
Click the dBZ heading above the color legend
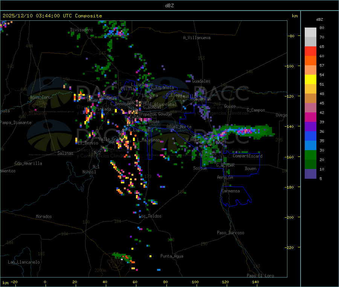coord(319,20)
